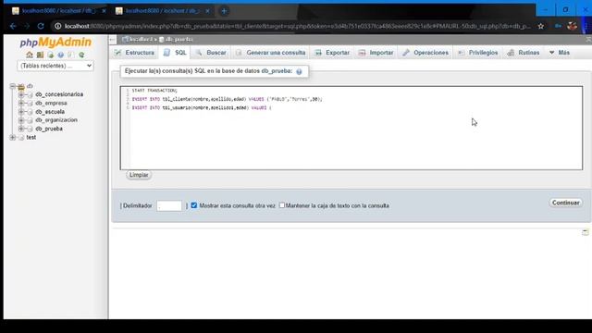Image resolution: width=592 pixels, height=333 pixels.
Task: Reload navigation panel with green refresh icon
Action: (81, 55)
